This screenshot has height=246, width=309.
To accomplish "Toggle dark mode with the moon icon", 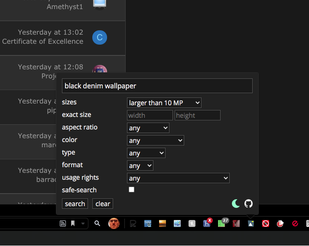I will [x=236, y=204].
